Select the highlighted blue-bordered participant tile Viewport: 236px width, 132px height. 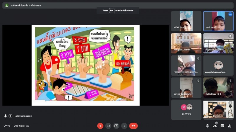click(x=218, y=21)
